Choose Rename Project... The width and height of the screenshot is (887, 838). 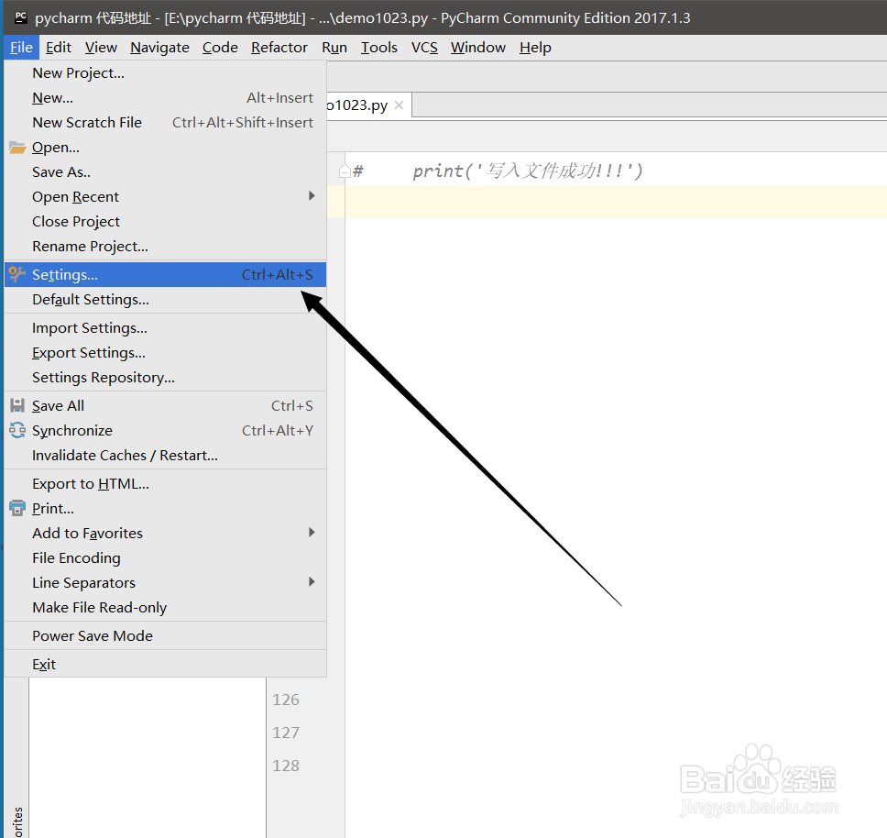click(165, 246)
